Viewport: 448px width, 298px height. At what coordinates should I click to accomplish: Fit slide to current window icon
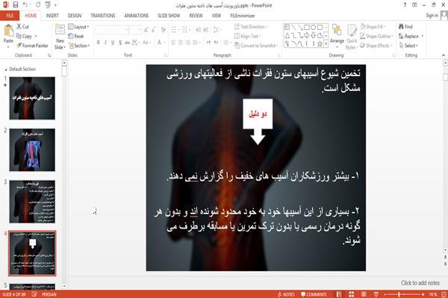point(444,294)
